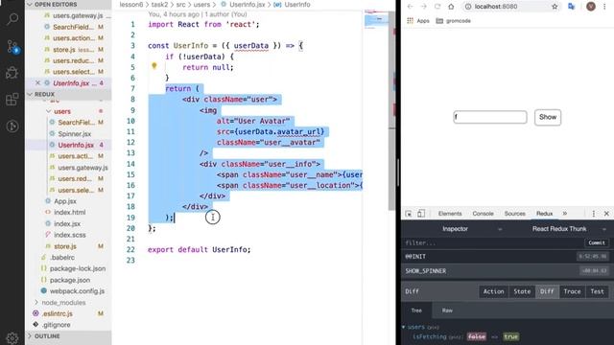Open the Extensions view
This screenshot has height=345, width=614.
pos(12,100)
